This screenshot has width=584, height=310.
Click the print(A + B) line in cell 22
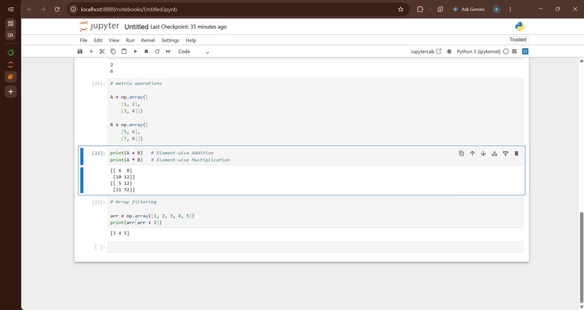[126, 153]
